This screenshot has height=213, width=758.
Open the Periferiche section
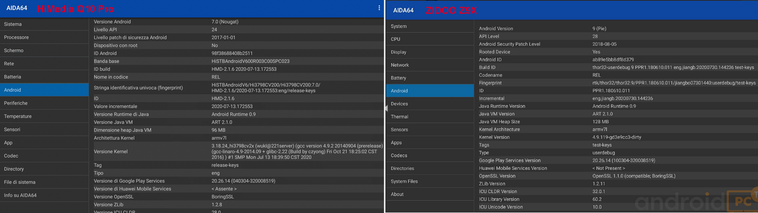[x=44, y=103]
